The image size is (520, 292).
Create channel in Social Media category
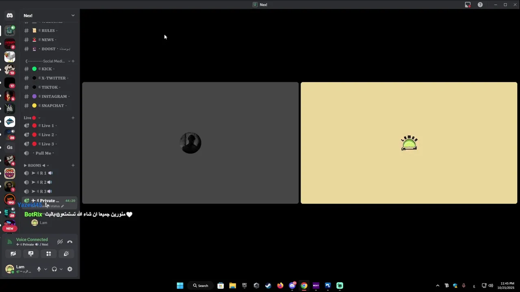(x=73, y=61)
